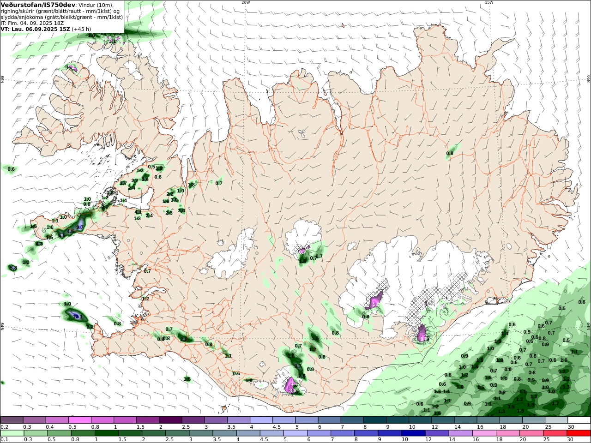The image size is (591, 443).
Task: Click the 13.1 precipitation value offshore
Action: pyautogui.click(x=77, y=317)
